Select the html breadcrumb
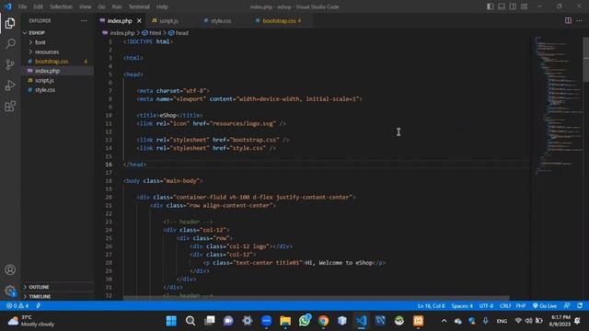This screenshot has width=589, height=331. 152,33
